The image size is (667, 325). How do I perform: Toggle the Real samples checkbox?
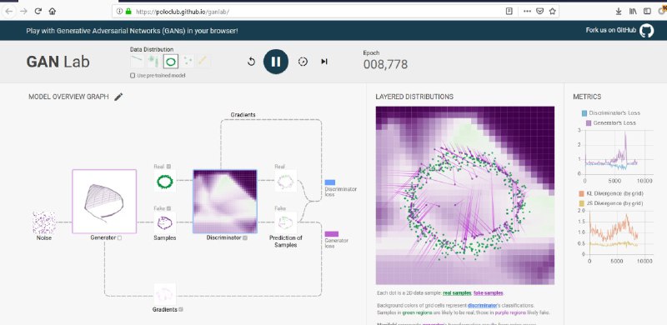[169, 167]
